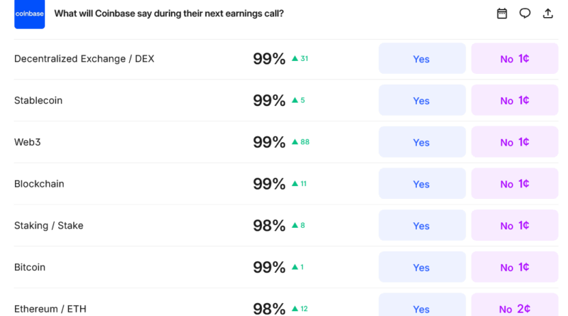
Task: Click the share upload icon
Action: 547,13
